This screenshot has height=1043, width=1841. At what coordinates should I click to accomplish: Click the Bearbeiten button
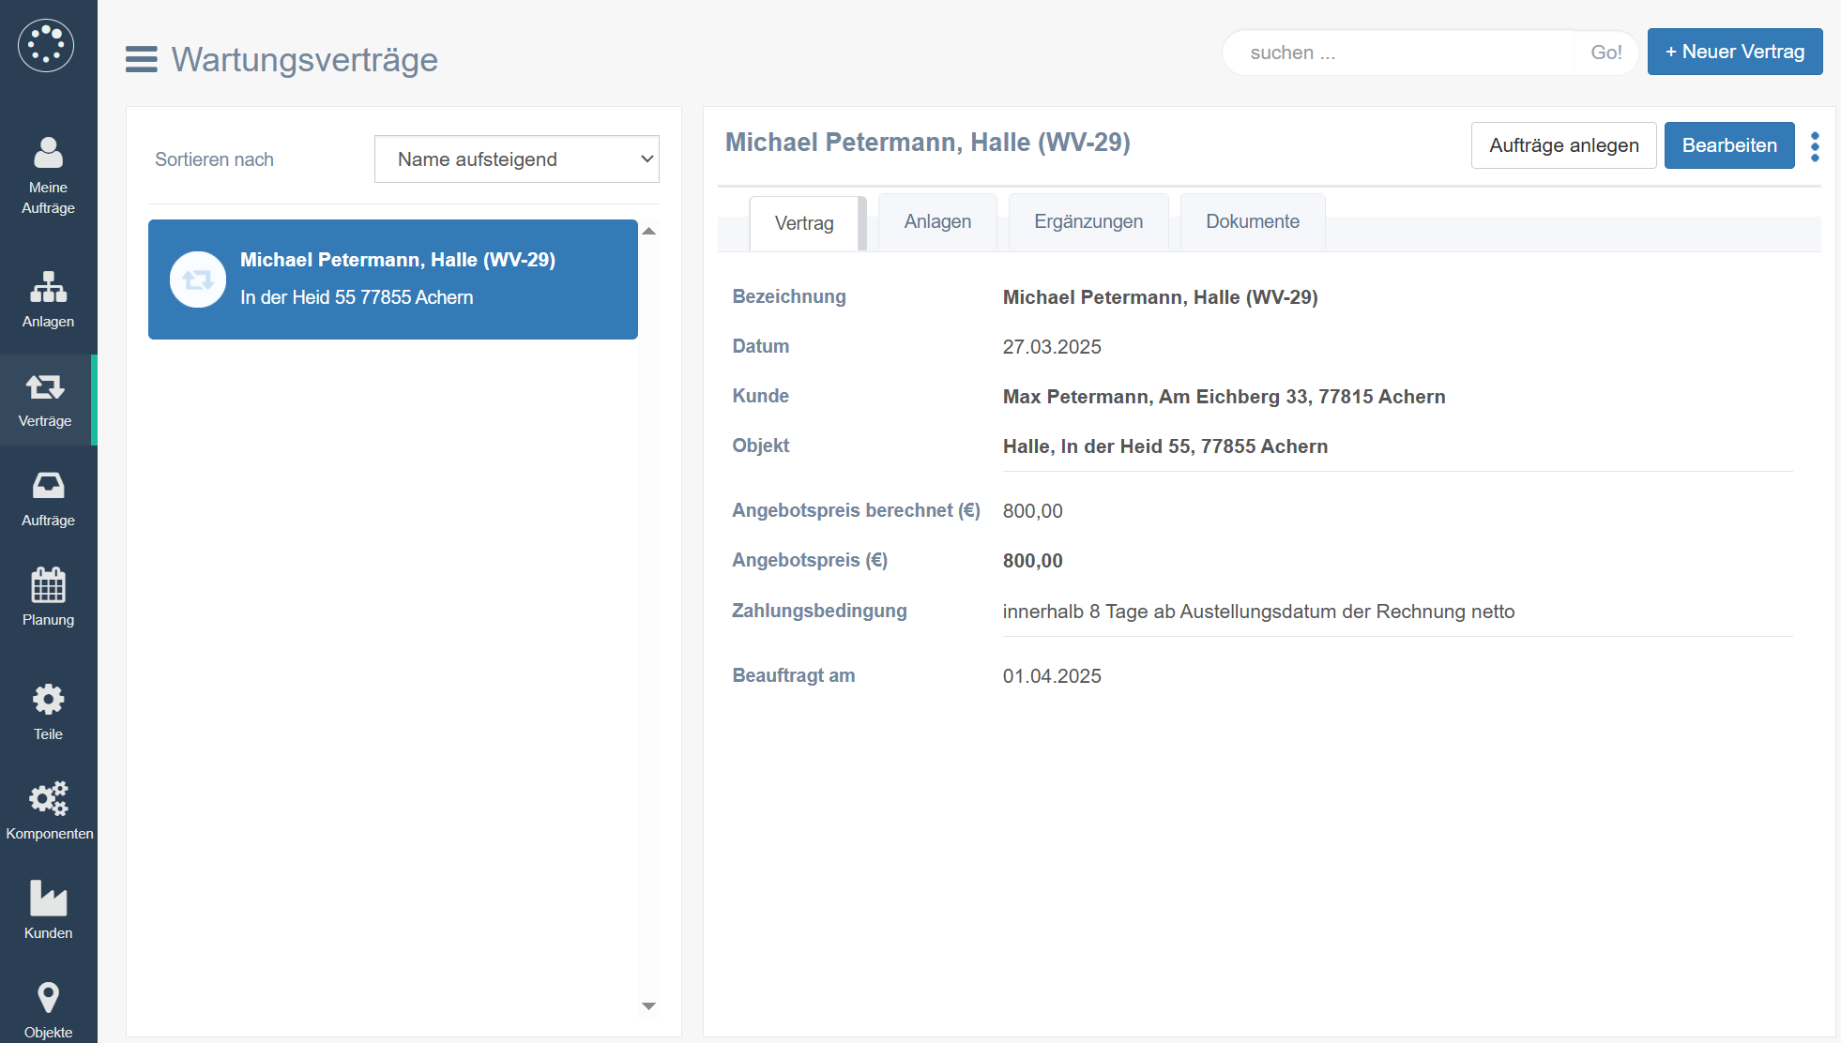click(x=1728, y=145)
